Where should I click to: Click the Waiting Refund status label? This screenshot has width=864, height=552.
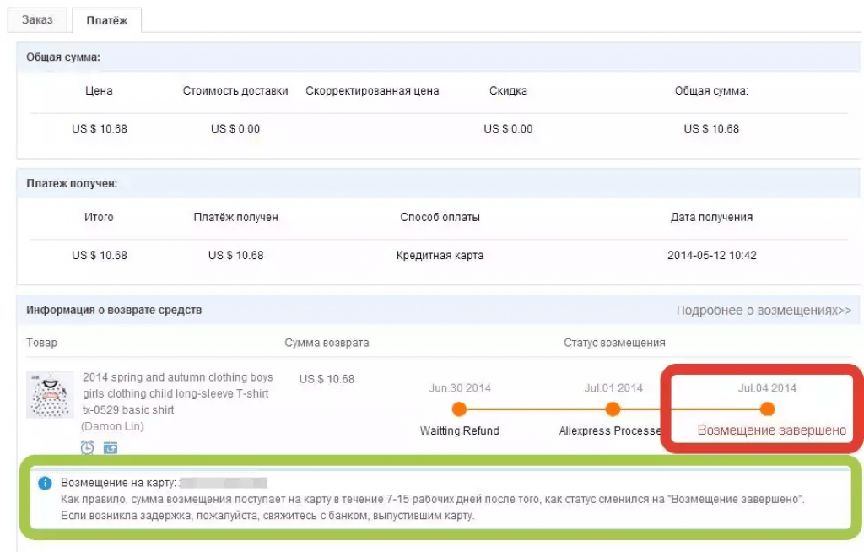click(x=460, y=430)
